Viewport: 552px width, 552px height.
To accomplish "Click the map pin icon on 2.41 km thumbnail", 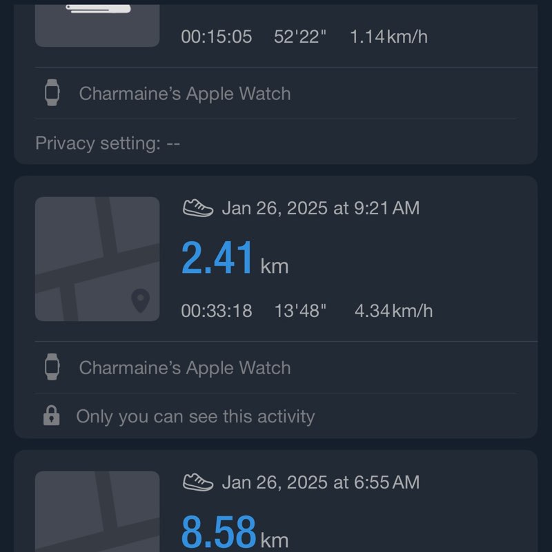I will click(x=140, y=301).
